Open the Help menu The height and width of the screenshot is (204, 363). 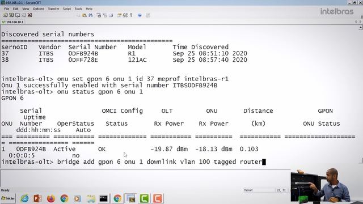(x=89, y=9)
